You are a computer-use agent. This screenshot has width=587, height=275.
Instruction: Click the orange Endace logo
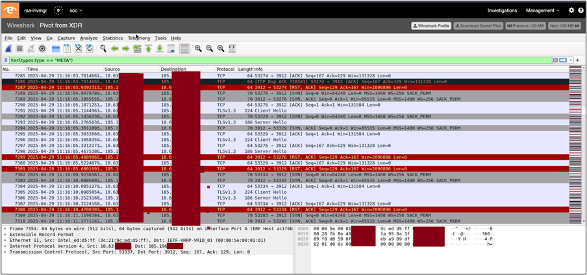[10, 10]
